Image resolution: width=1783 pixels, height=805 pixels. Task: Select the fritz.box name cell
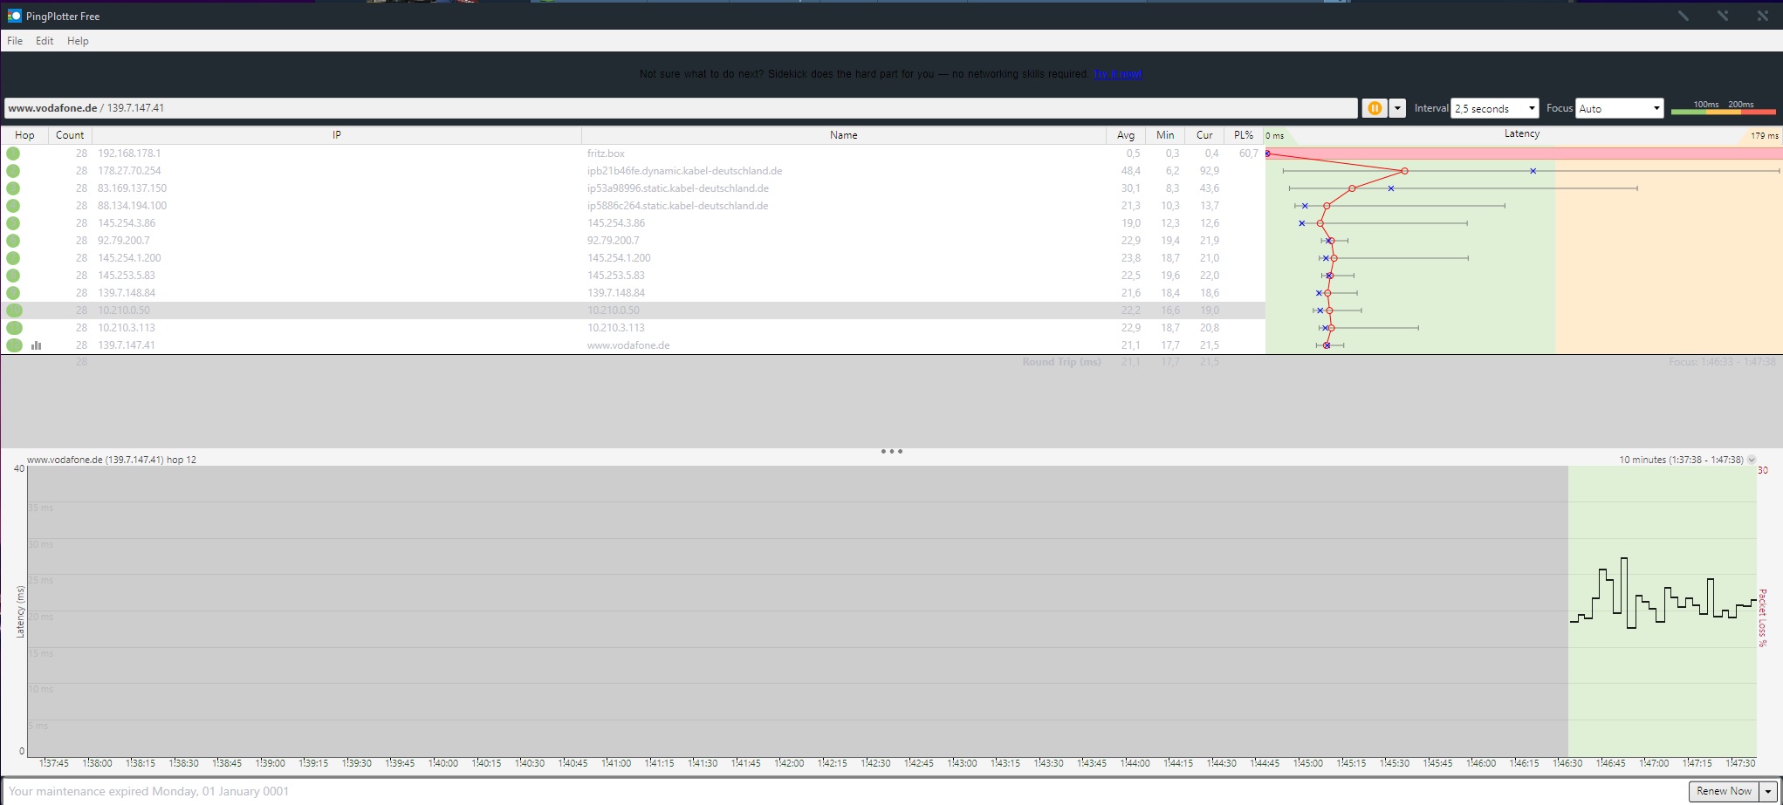pos(606,153)
